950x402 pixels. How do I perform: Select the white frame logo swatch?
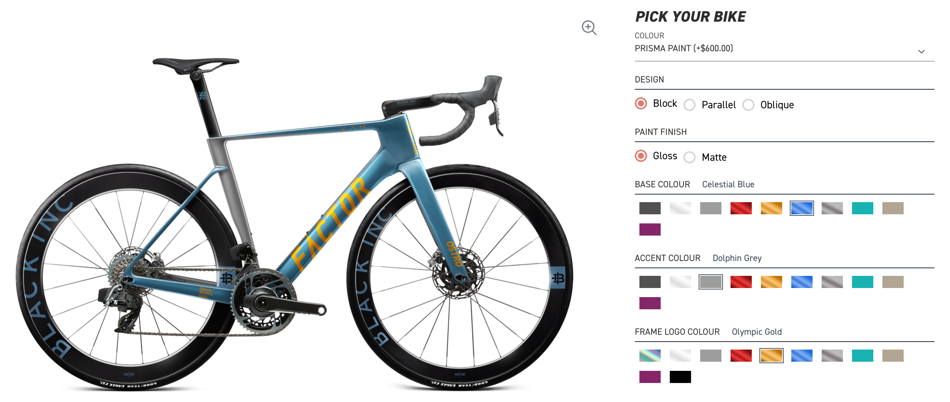(680, 356)
